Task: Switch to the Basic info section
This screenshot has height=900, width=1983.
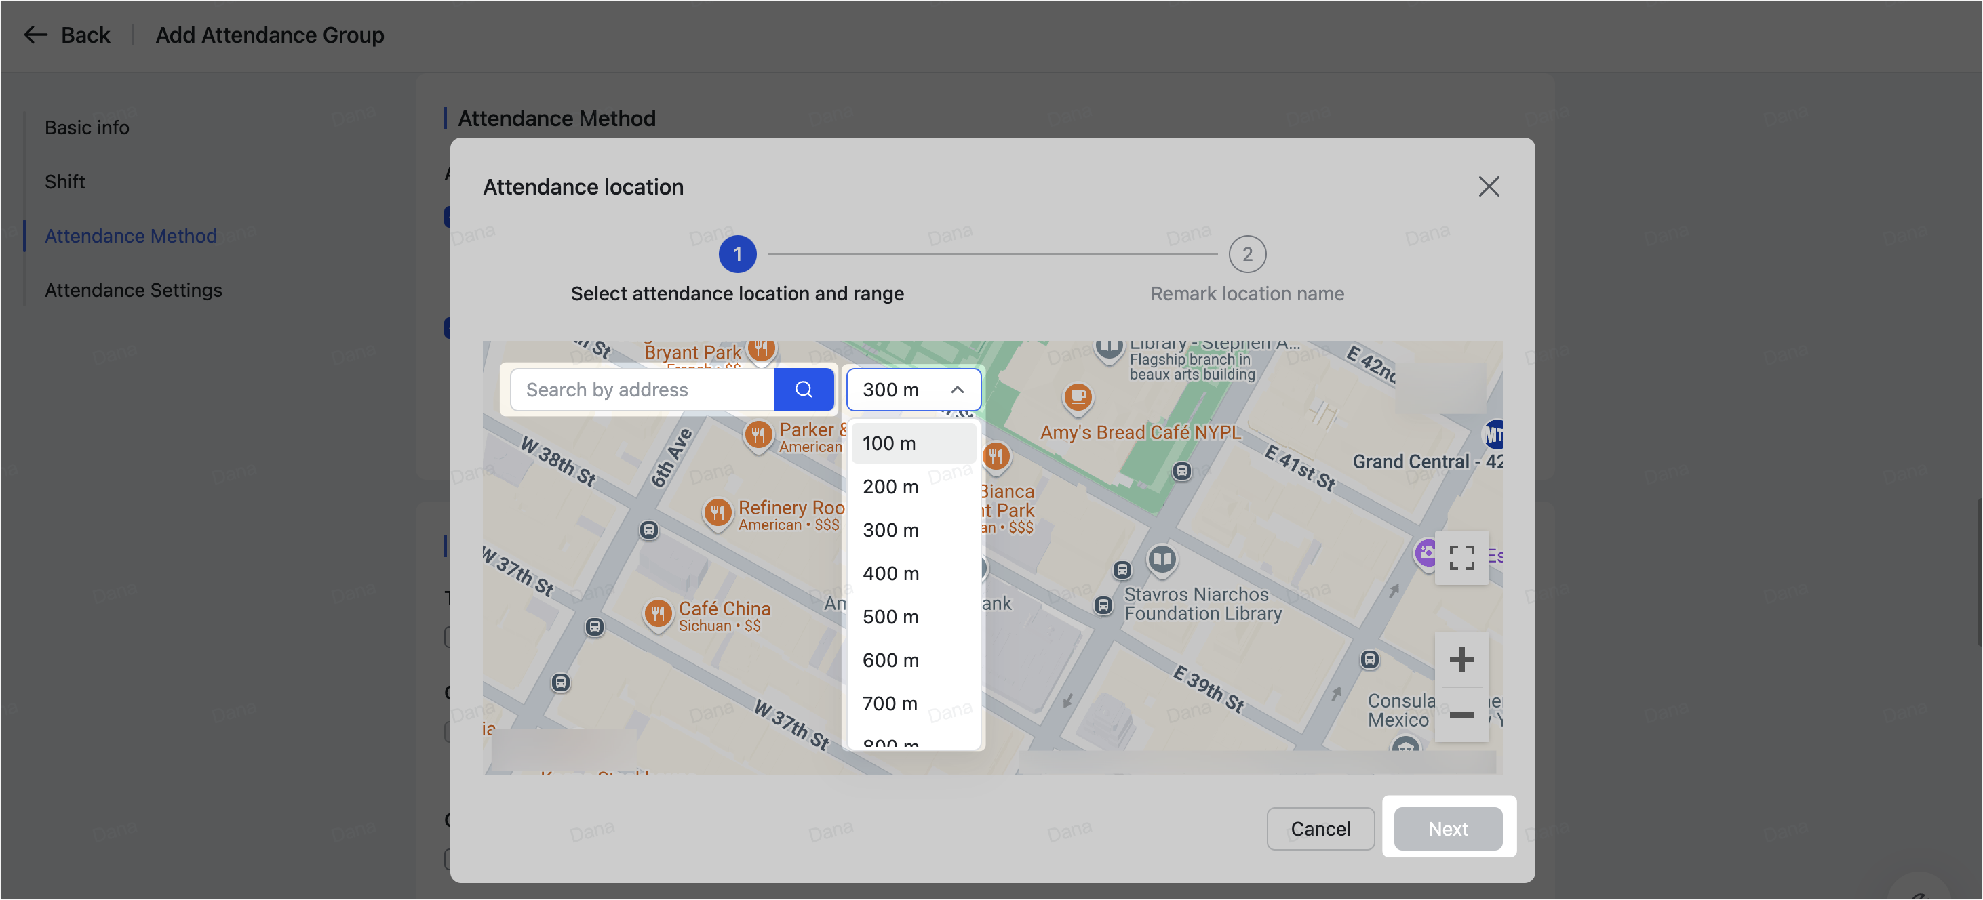Action: point(86,127)
